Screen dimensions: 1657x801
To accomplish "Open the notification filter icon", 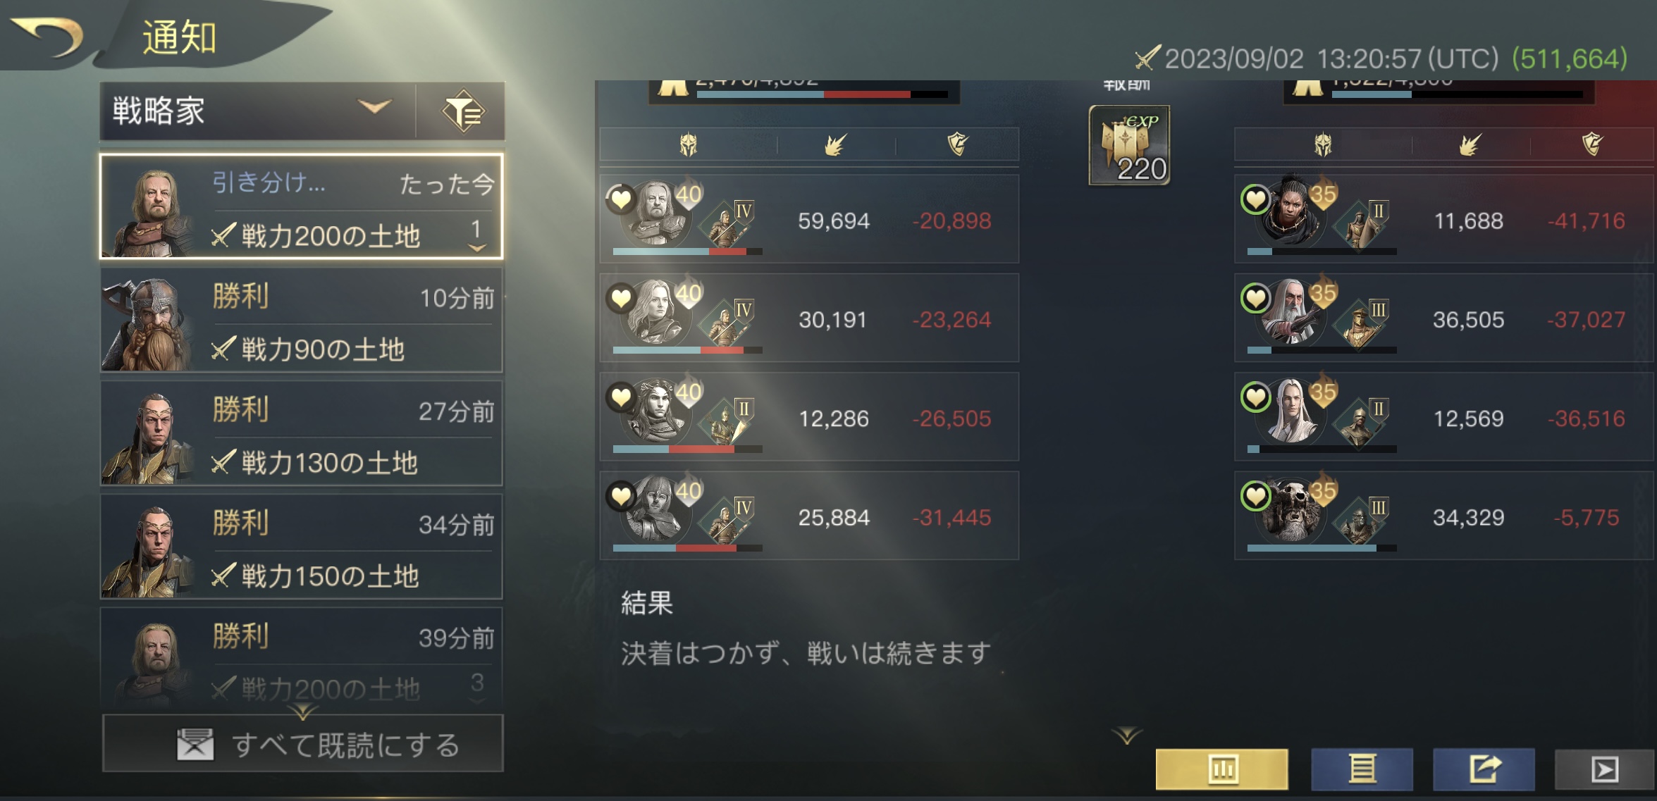I will click(x=462, y=111).
